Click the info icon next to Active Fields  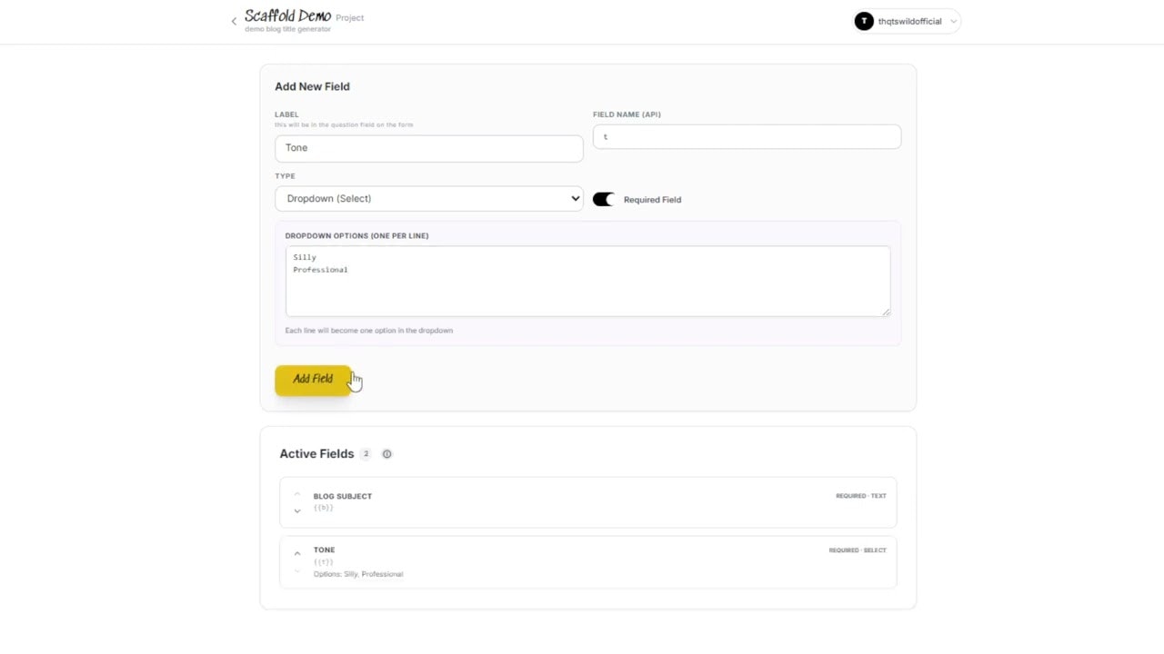pos(386,454)
